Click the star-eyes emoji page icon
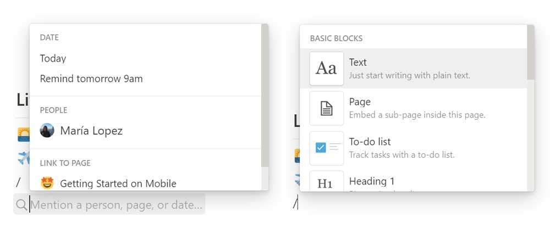This screenshot has height=235, width=550. click(x=47, y=183)
